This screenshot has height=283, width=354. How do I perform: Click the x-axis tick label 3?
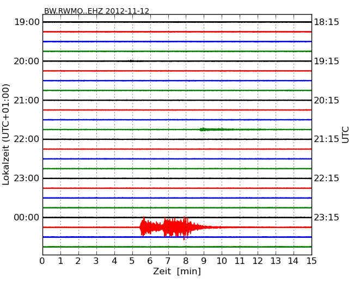point(96,261)
